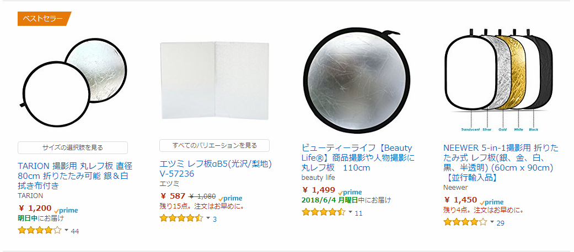Screen dimensions: 574x252
Task: Open the NEEWER 5-in-1 reflector image
Action: pos(497,80)
